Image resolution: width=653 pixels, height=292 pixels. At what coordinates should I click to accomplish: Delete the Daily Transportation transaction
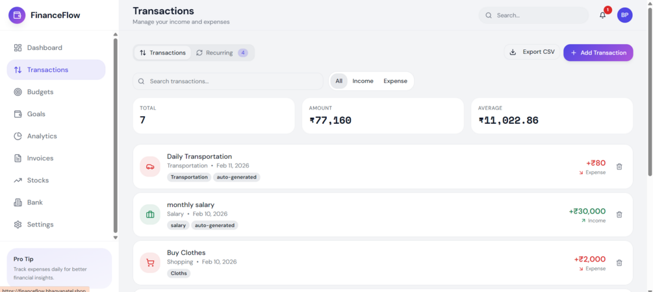pos(619,167)
